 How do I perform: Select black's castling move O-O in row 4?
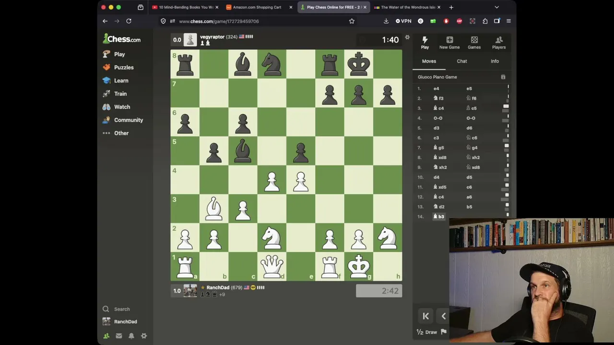click(471, 118)
